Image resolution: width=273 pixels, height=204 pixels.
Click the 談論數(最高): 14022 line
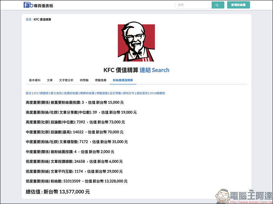coord(74,132)
